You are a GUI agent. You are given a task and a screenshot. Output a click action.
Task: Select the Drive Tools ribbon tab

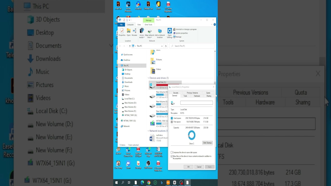pos(148,25)
